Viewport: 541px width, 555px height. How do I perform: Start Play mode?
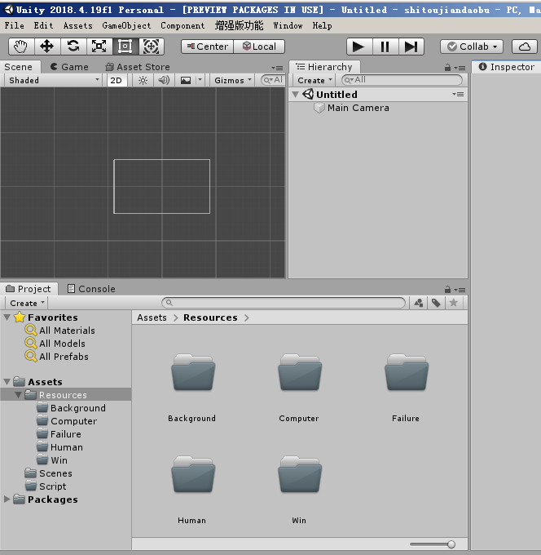359,47
